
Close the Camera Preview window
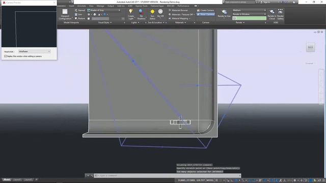55,3
